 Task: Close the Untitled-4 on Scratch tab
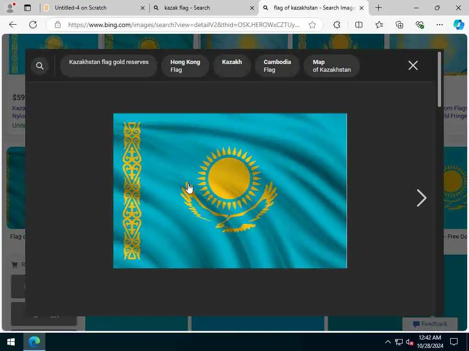[143, 8]
